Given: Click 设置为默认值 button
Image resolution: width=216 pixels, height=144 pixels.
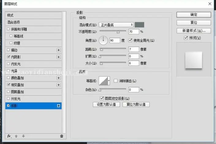Looking at the screenshot, I should [x=106, y=104].
